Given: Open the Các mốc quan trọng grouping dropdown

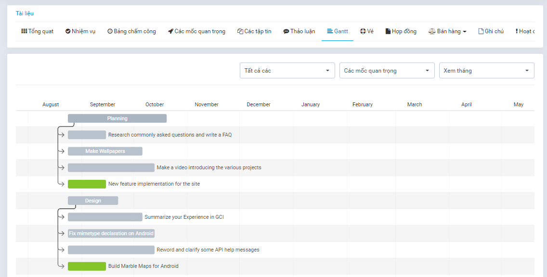Looking at the screenshot, I should pos(387,71).
